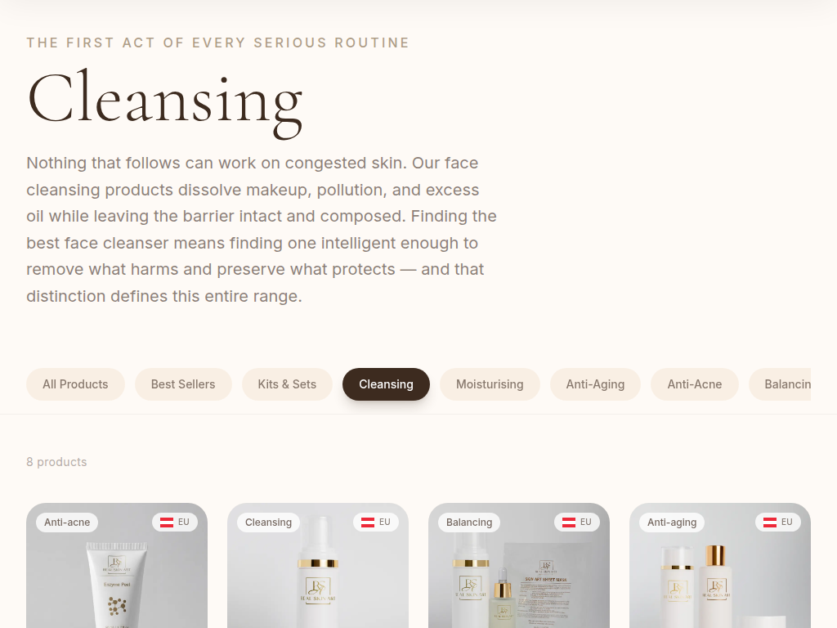Choose the Anti-Acne filter pill
Viewport: 837px width, 628px height.
(694, 384)
